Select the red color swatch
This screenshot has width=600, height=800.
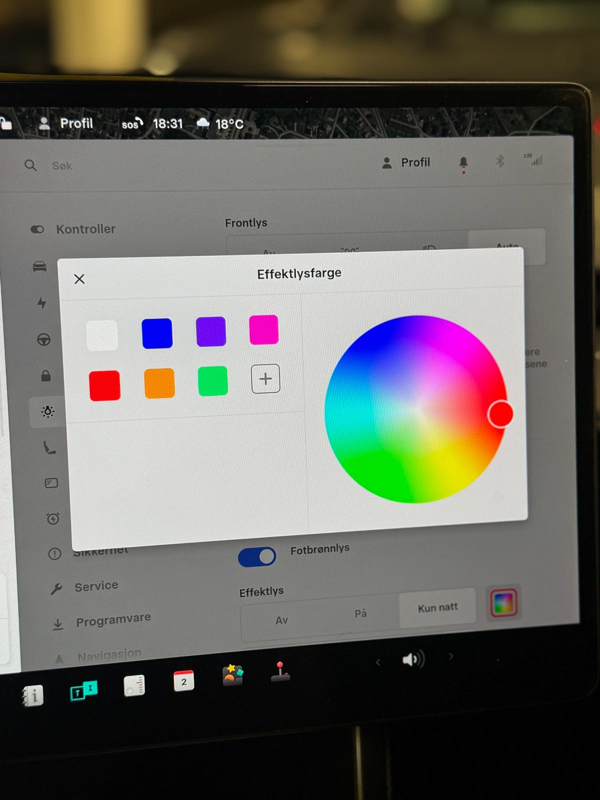coord(104,385)
